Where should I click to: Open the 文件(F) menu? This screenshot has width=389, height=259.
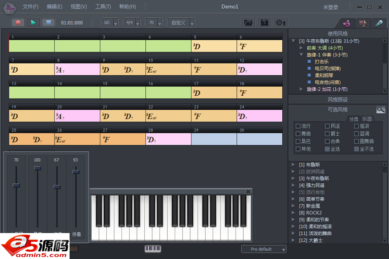coord(30,7)
